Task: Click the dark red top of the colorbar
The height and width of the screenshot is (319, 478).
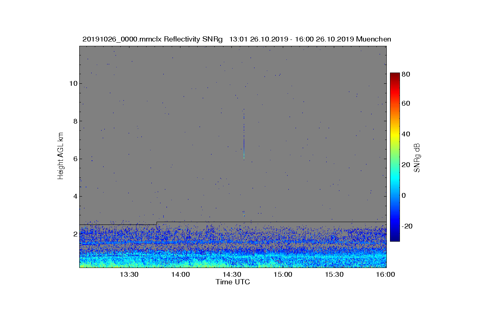Action: coord(395,75)
